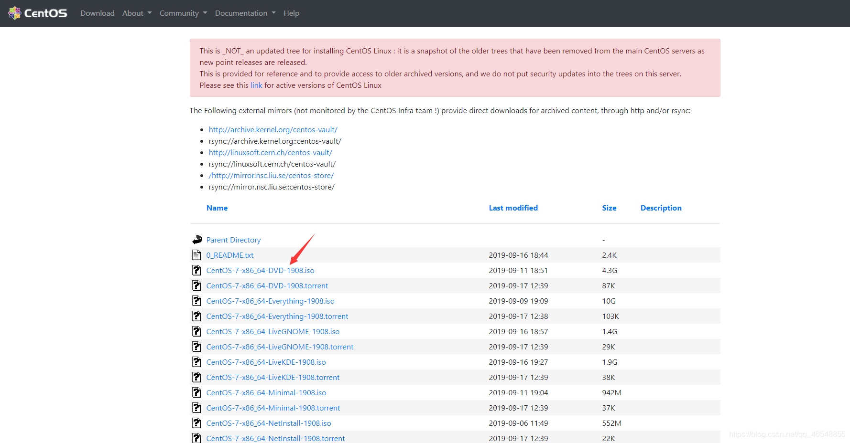Image resolution: width=850 pixels, height=443 pixels.
Task: Download CentOS-7-x86_64-DVD-1908.torrent
Action: (x=267, y=286)
